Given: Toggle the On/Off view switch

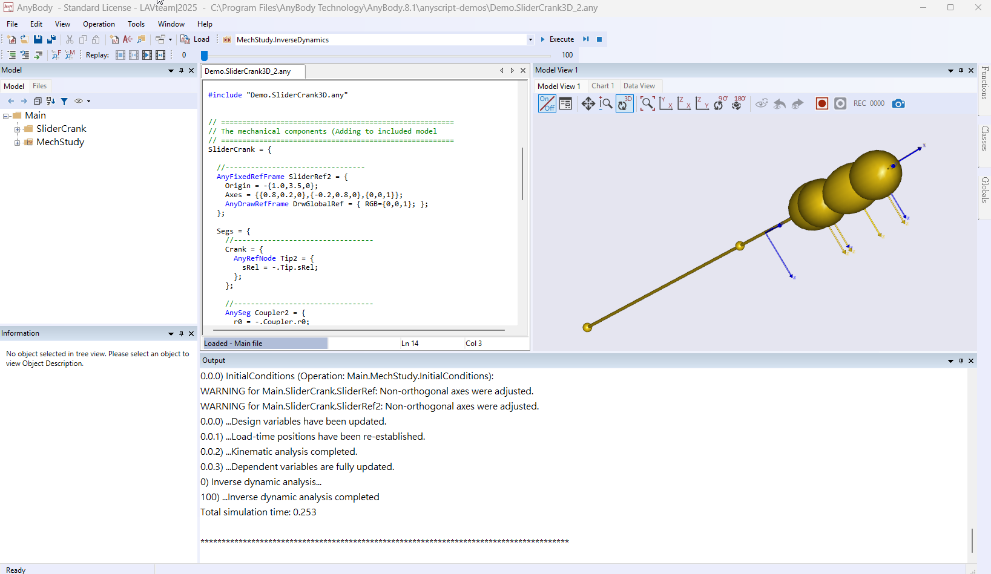Looking at the screenshot, I should [x=547, y=103].
